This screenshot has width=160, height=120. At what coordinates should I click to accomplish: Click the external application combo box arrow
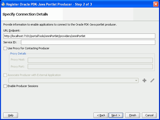pyautogui.click(x=136, y=80)
